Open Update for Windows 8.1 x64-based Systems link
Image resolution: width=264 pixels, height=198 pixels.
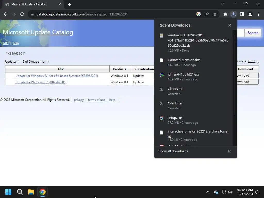pos(57,76)
